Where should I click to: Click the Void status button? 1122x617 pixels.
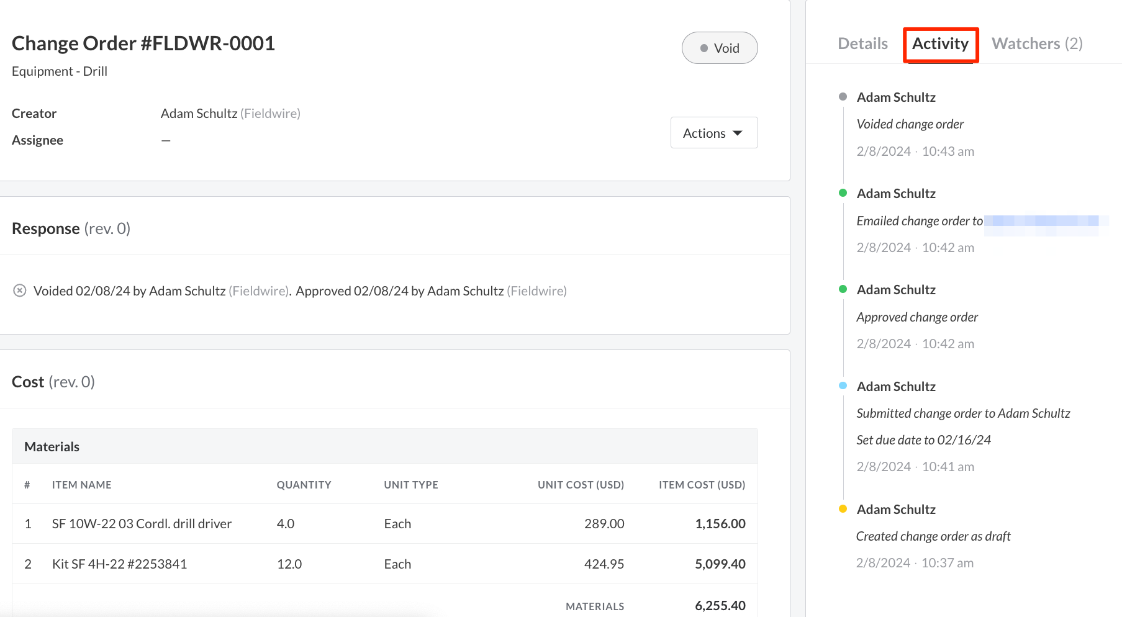pyautogui.click(x=719, y=48)
